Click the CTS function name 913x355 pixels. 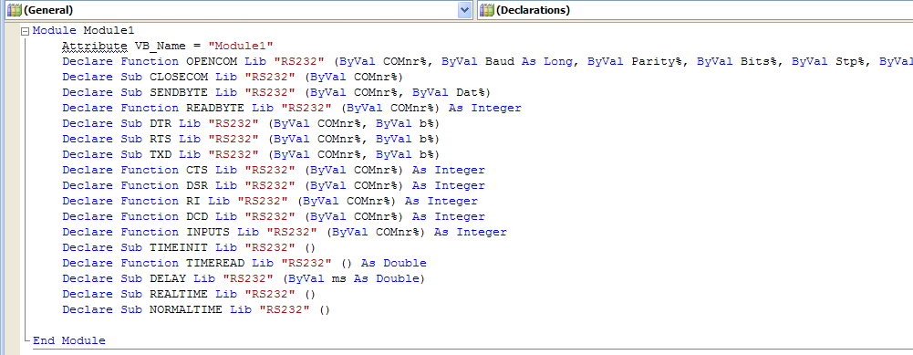point(197,170)
